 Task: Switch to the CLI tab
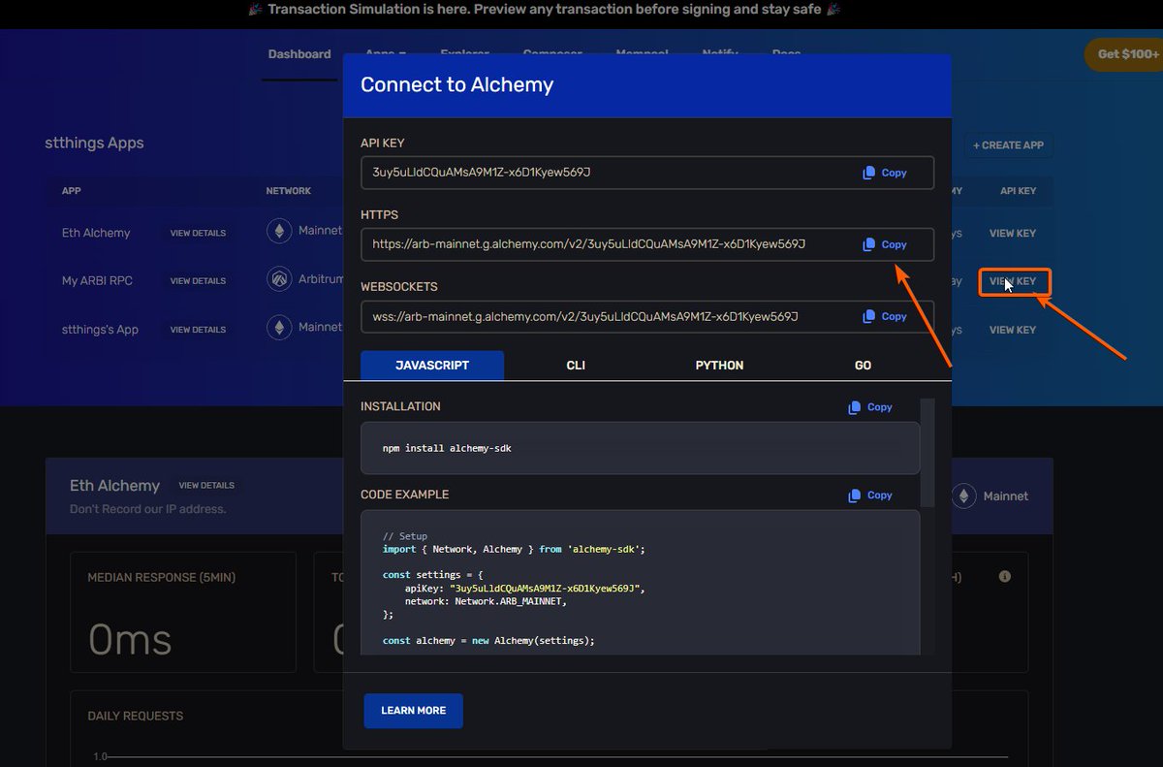pyautogui.click(x=576, y=366)
